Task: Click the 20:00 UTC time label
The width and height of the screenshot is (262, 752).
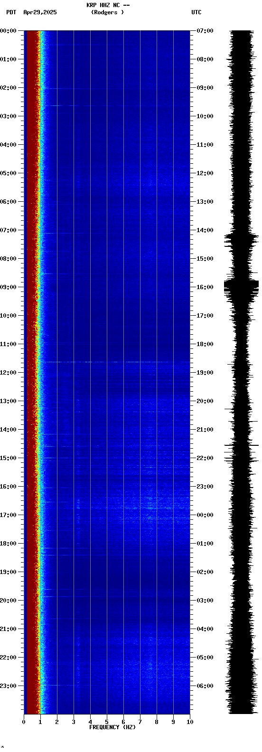Action: tap(205, 401)
